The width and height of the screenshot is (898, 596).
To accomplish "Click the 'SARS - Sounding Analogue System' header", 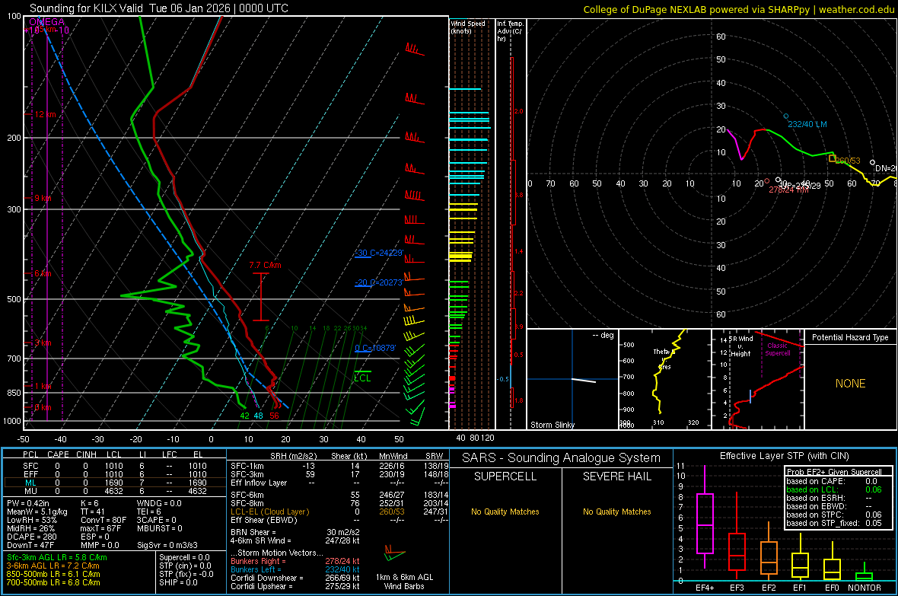I will (x=561, y=458).
